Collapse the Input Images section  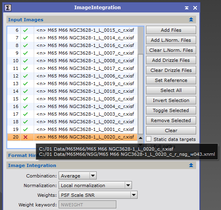tap(191, 20)
